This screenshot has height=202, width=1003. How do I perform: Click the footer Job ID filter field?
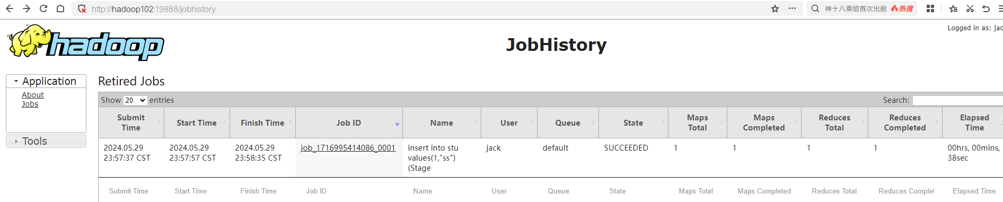coord(349,191)
